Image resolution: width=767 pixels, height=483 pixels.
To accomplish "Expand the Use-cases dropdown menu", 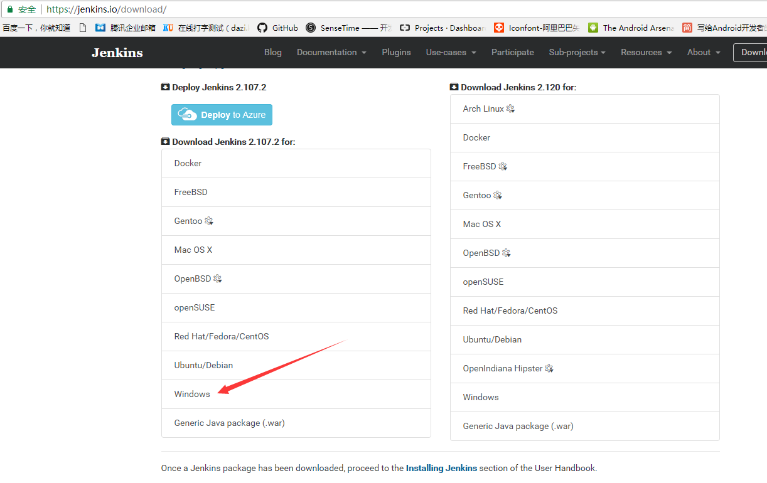I will click(x=451, y=52).
